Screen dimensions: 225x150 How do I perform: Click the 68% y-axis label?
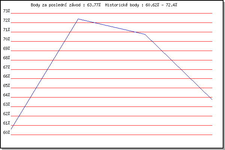click(x=6, y=58)
